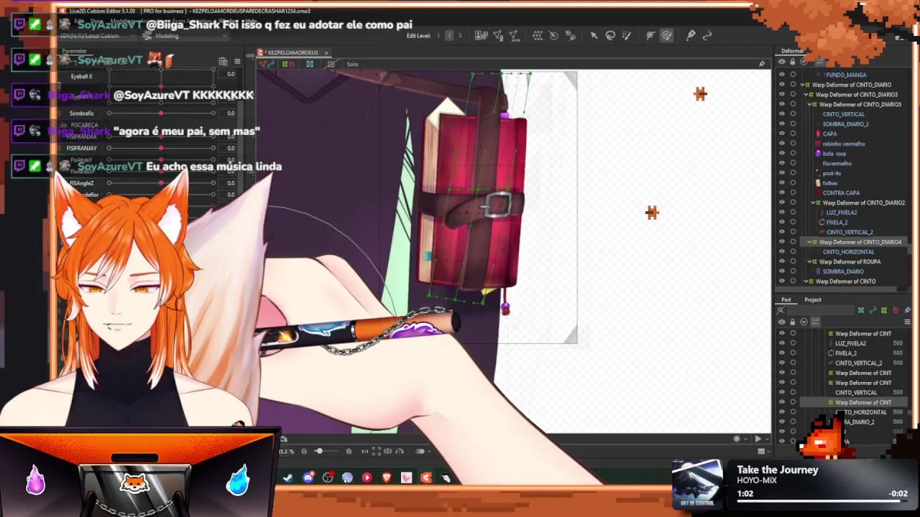Toggle visibility of CAPA in Deformer panel
The image size is (920, 517).
pyautogui.click(x=782, y=134)
